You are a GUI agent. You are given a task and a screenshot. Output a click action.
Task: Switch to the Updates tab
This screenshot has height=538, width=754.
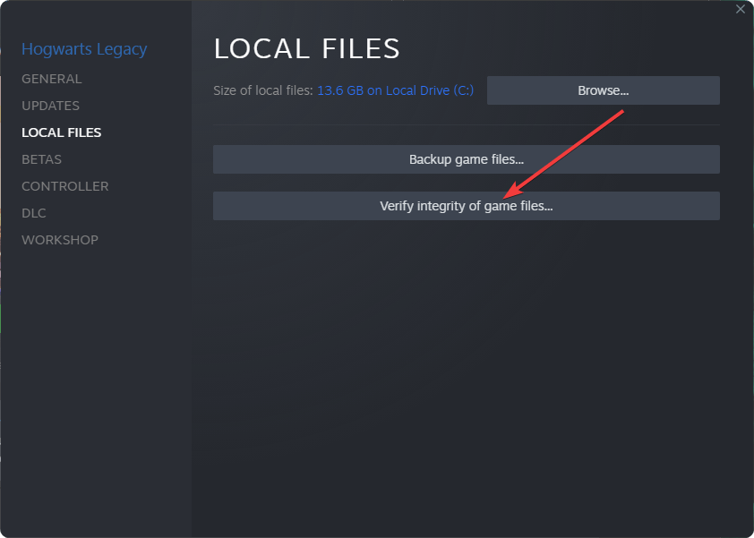tap(50, 106)
